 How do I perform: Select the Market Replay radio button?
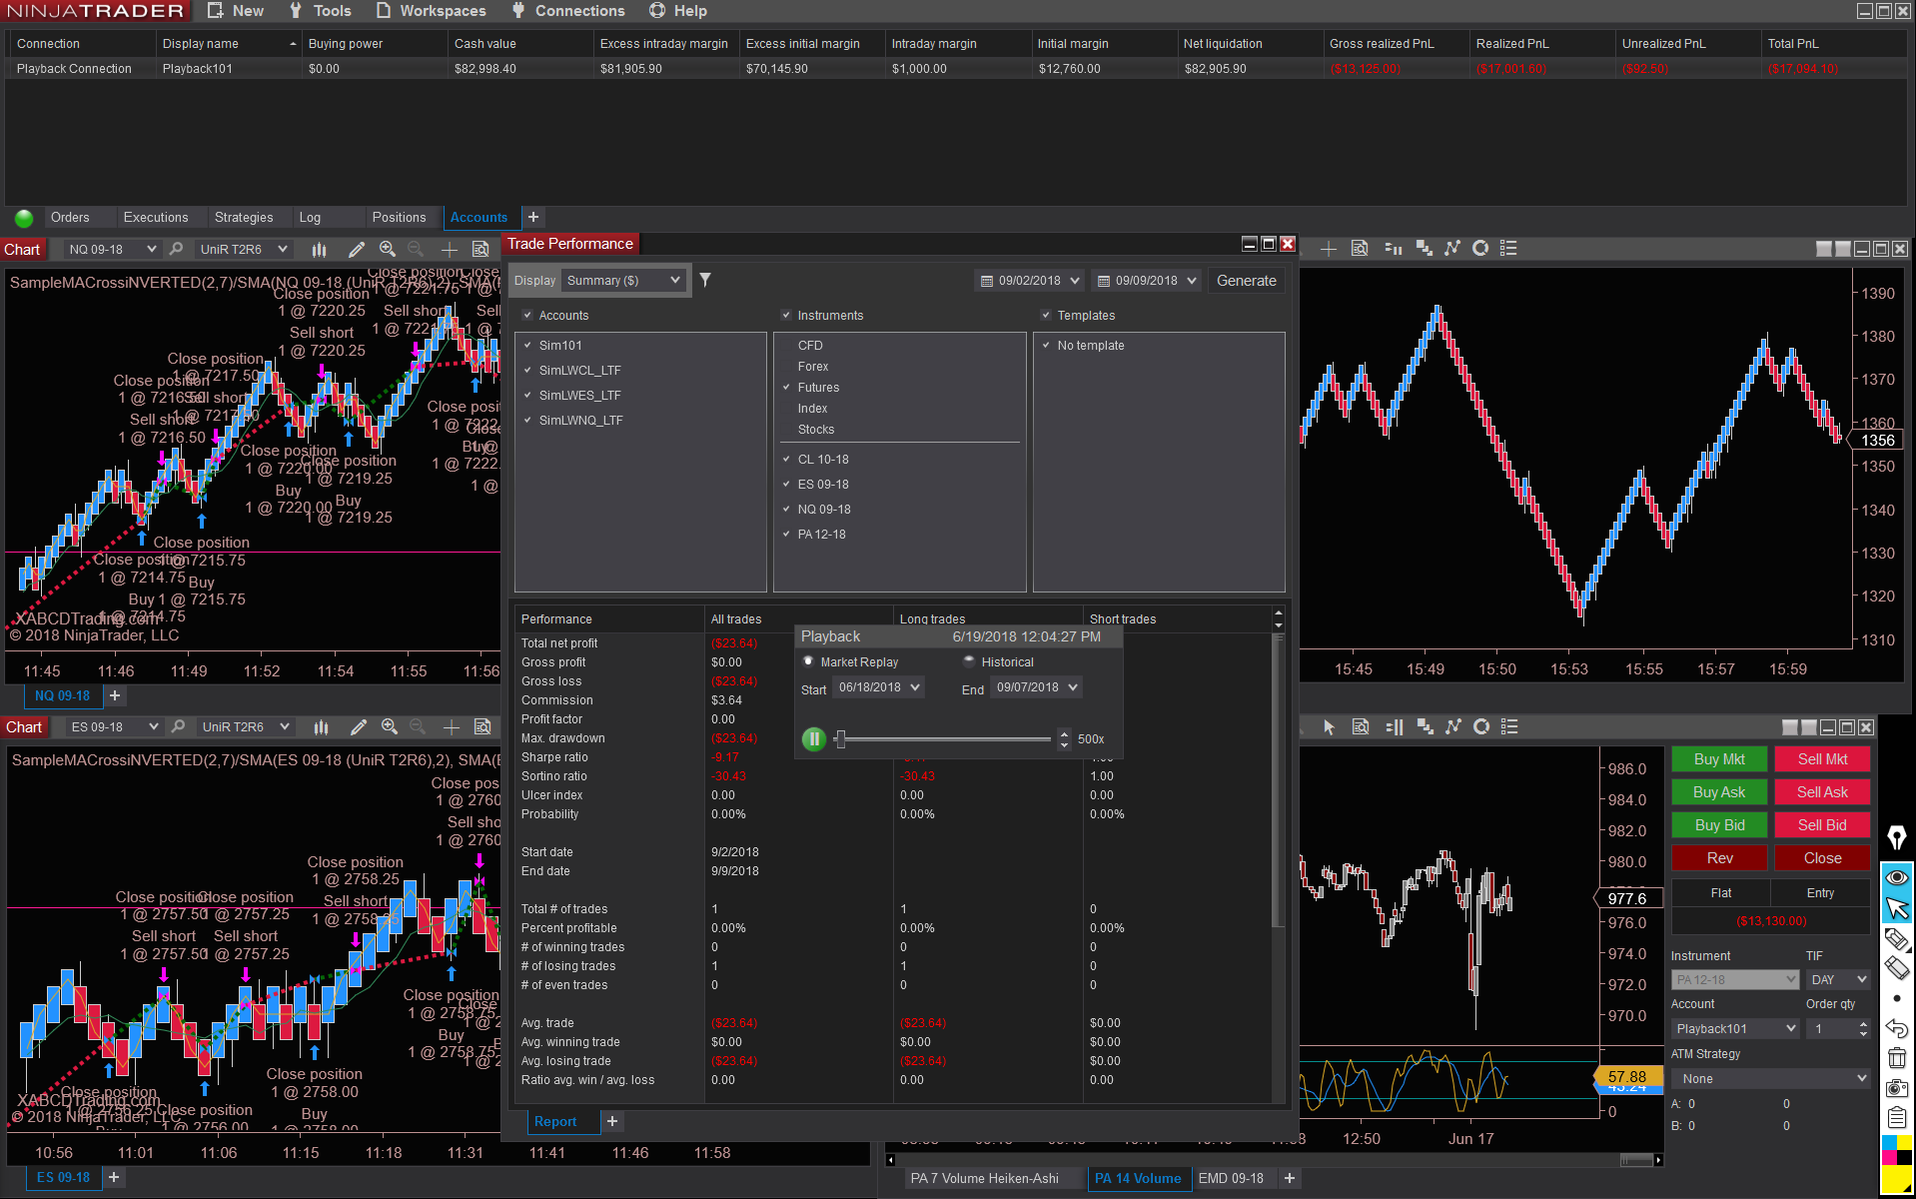tap(808, 660)
